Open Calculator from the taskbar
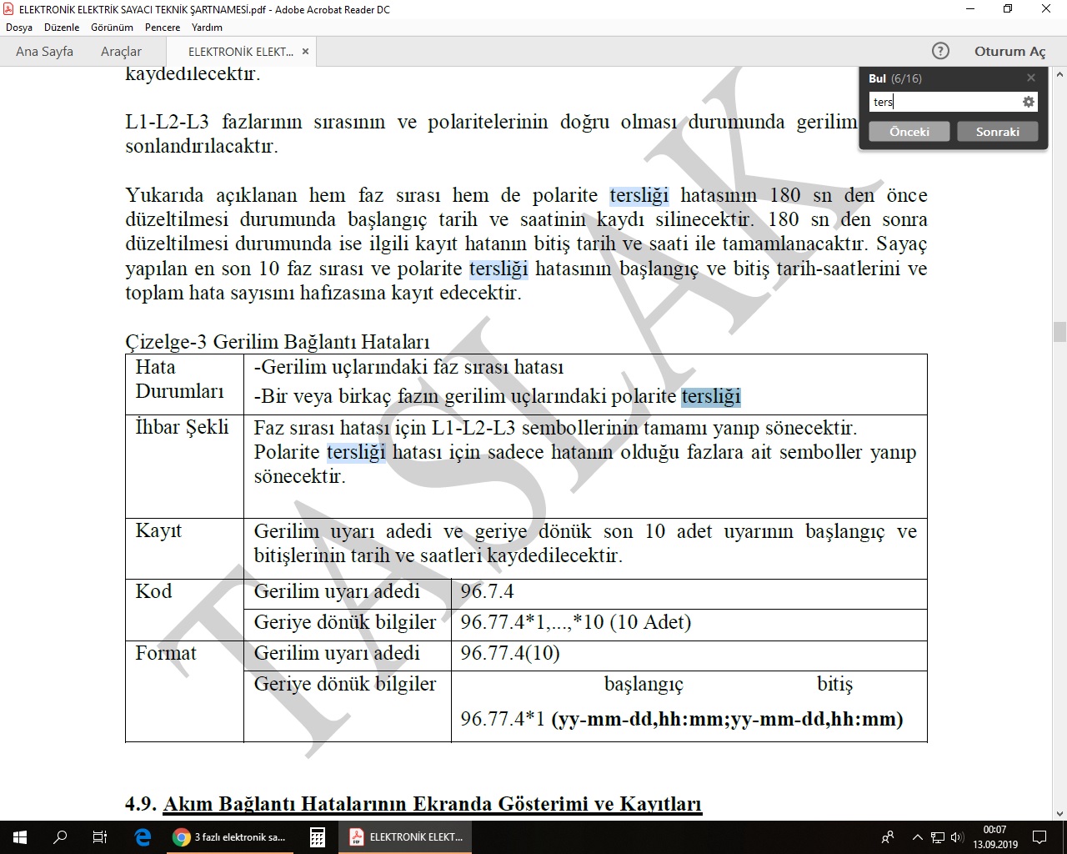Screen dimensions: 1067x854 click(318, 837)
